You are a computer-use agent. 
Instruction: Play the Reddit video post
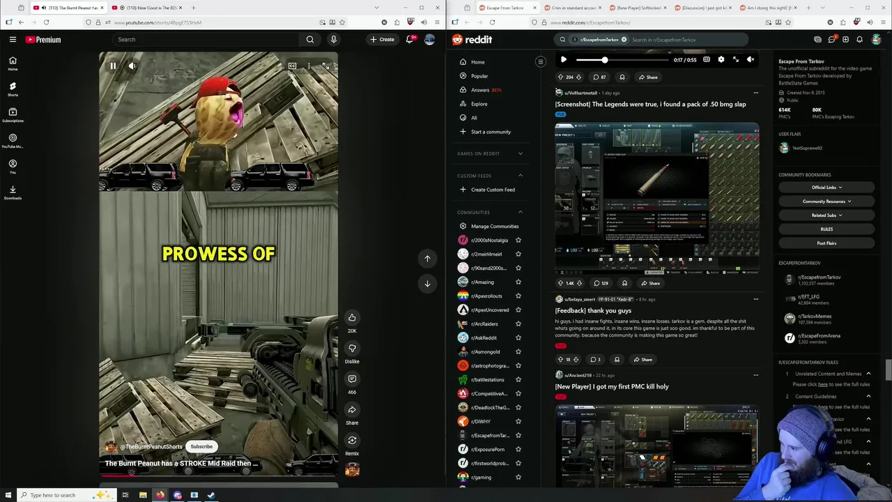pyautogui.click(x=564, y=60)
